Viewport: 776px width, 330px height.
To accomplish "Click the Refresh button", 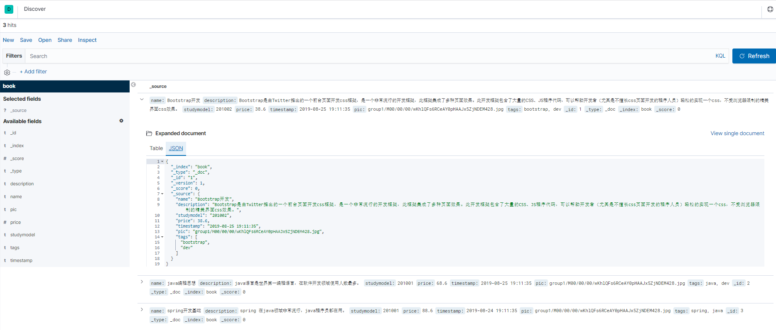I will 754,56.
